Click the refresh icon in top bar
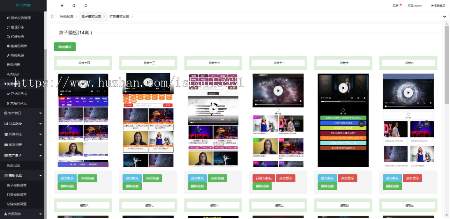This screenshot has height=219, width=450. coord(86,5)
